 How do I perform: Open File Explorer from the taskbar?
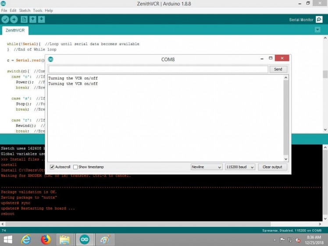click(65, 239)
